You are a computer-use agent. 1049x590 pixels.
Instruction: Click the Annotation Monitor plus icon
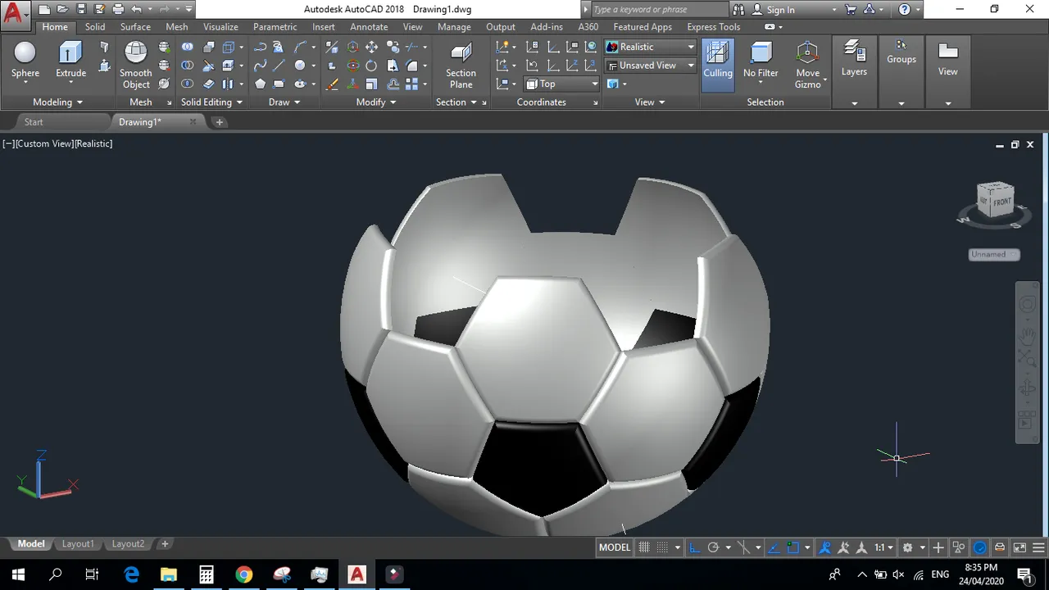(938, 547)
